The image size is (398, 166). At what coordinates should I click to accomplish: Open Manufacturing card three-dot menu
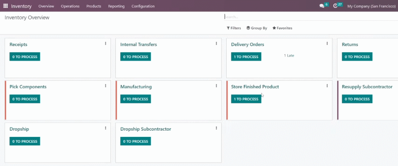coord(216,86)
